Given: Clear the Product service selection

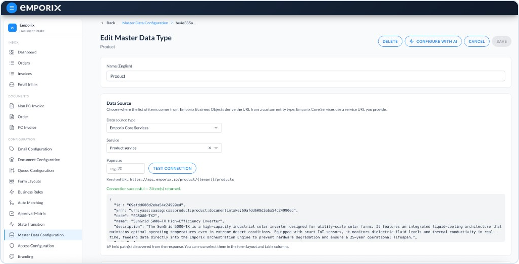Looking at the screenshot, I should click(x=210, y=148).
